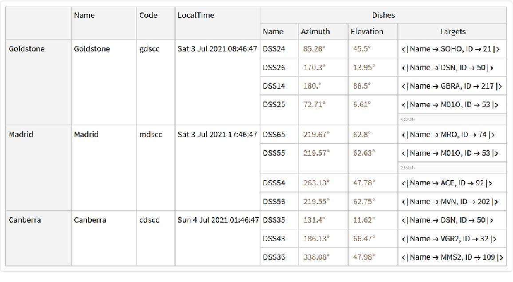Click the SOHO target association entry

[450, 49]
